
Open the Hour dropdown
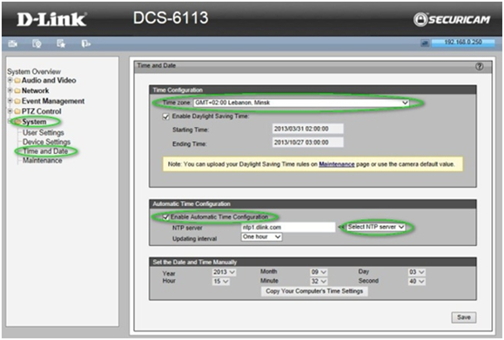221,282
